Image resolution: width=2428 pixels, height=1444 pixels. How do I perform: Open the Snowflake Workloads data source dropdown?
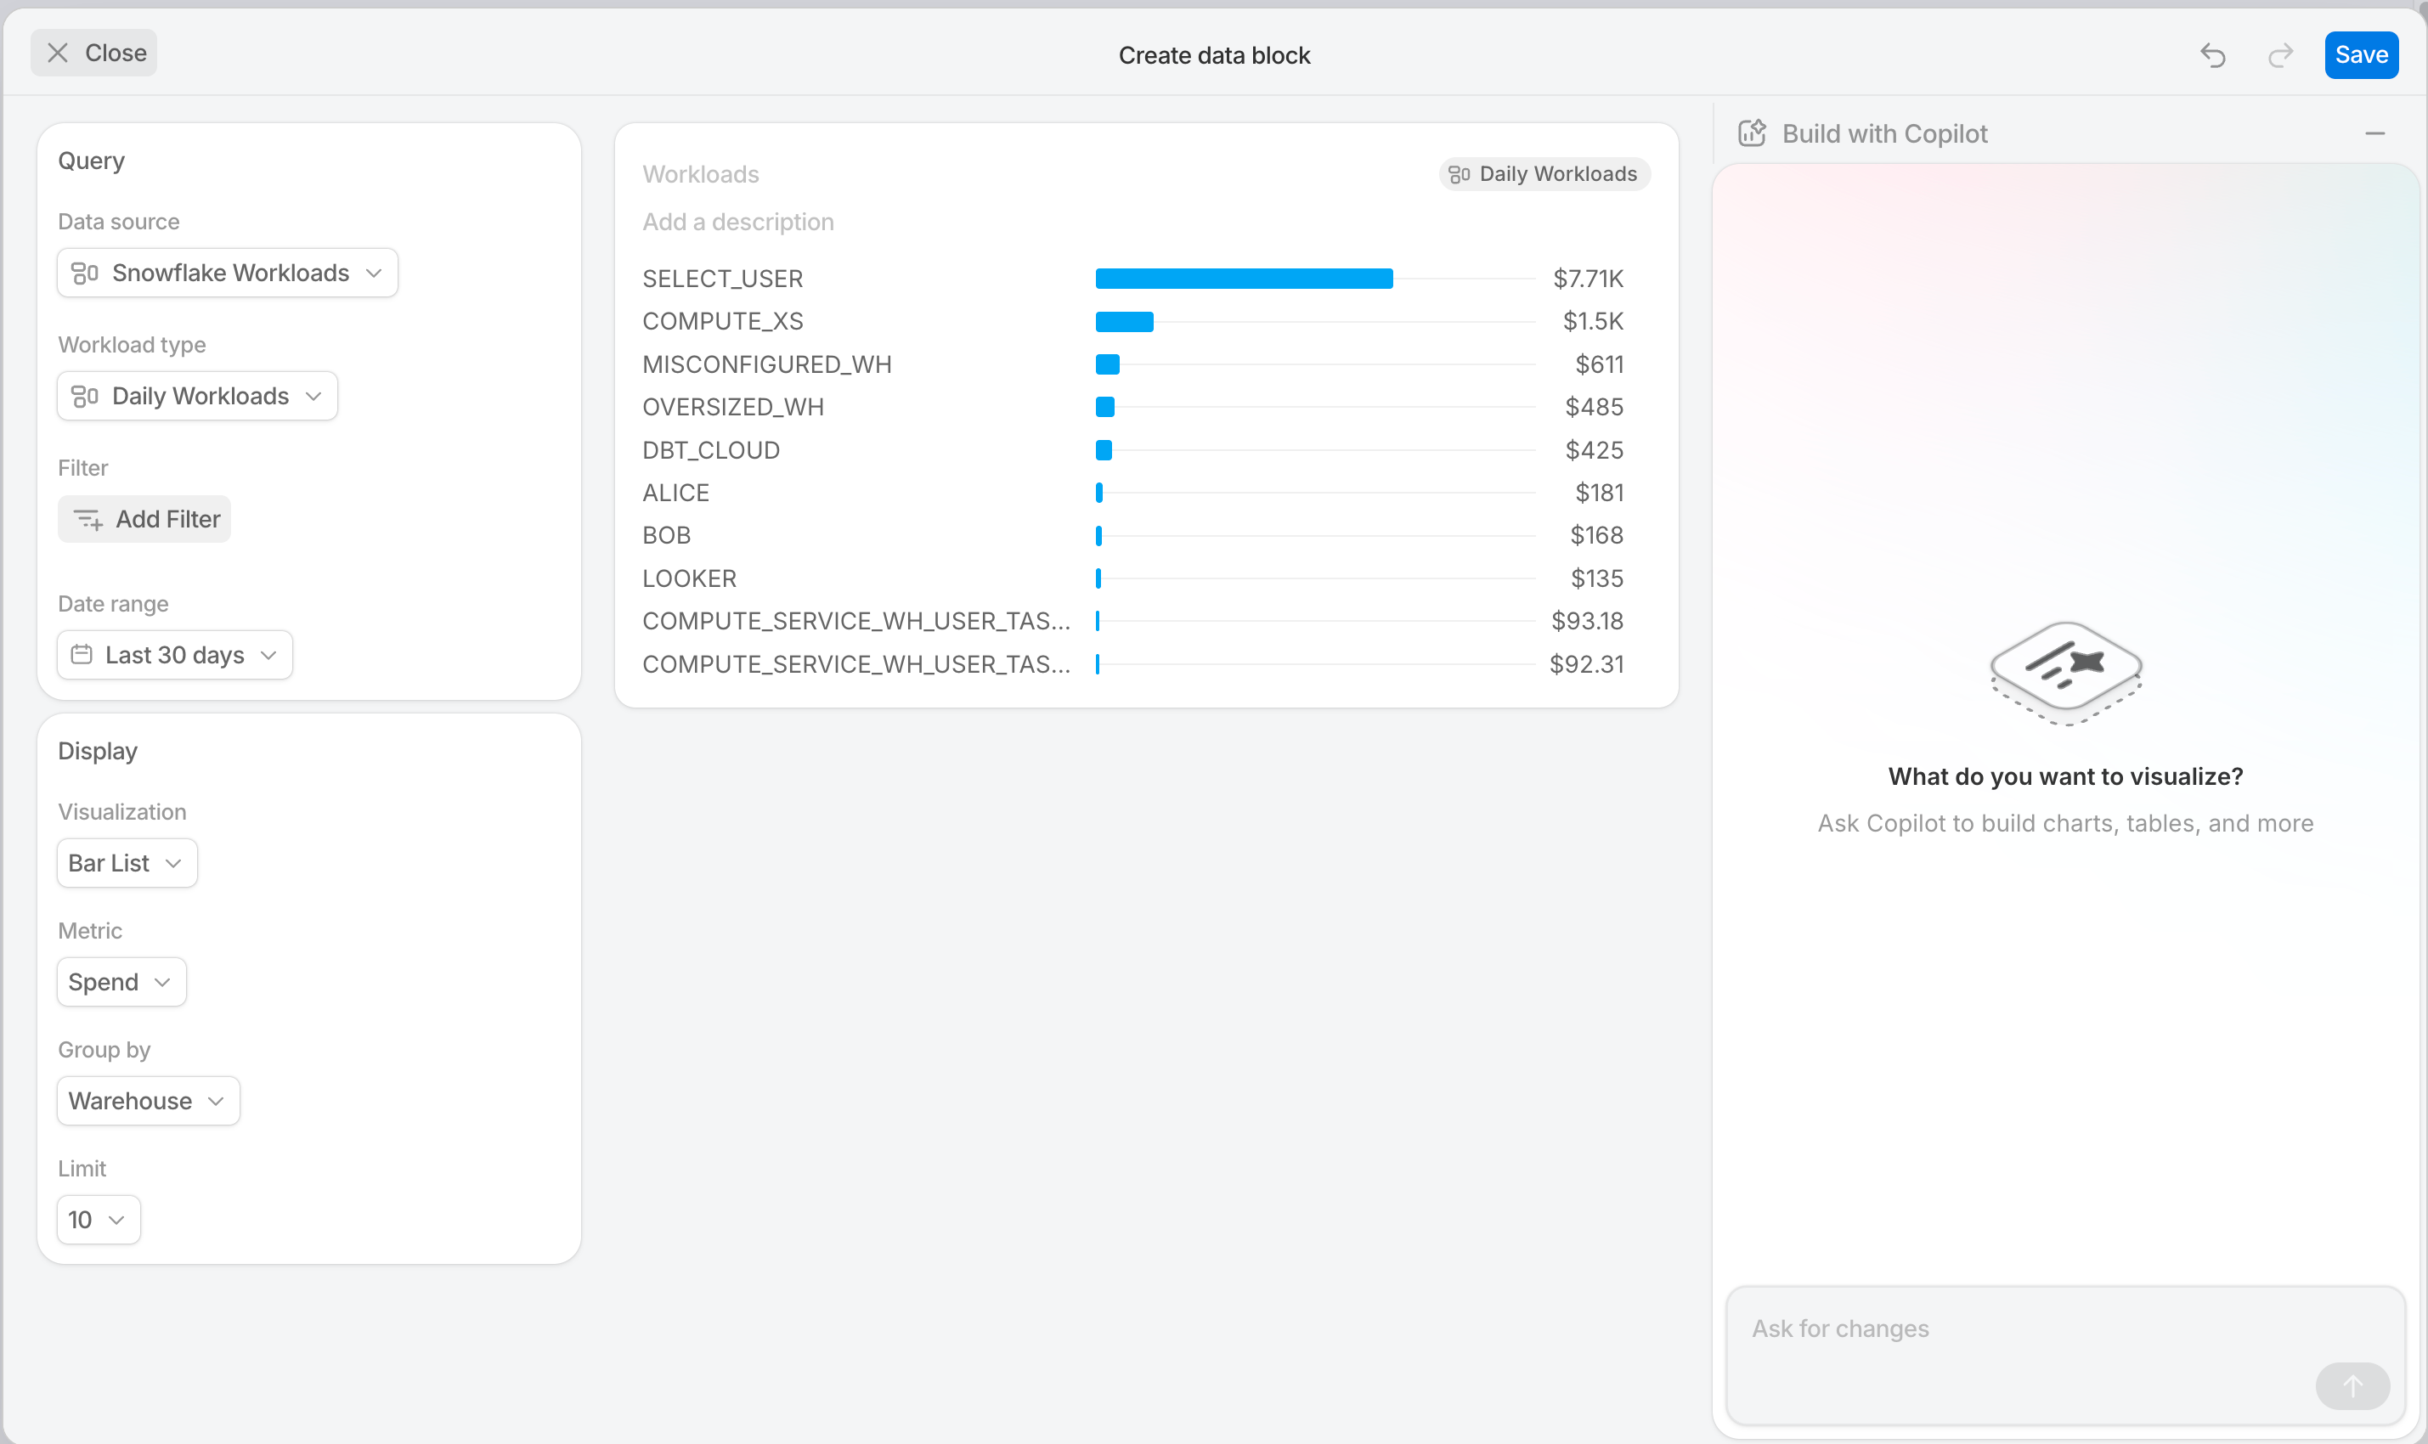[228, 273]
